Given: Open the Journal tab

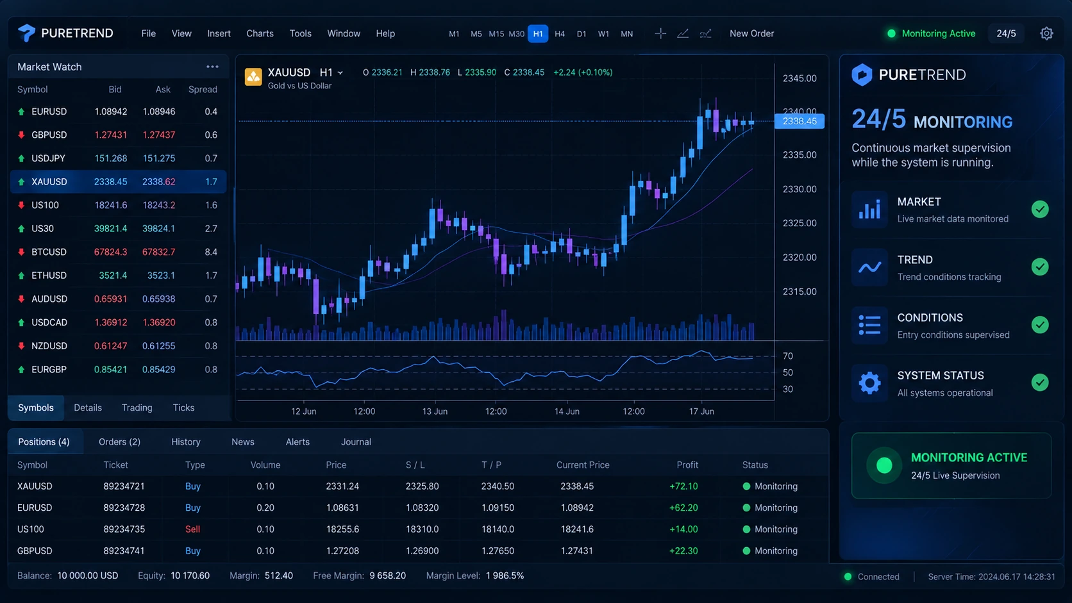Looking at the screenshot, I should coord(356,442).
